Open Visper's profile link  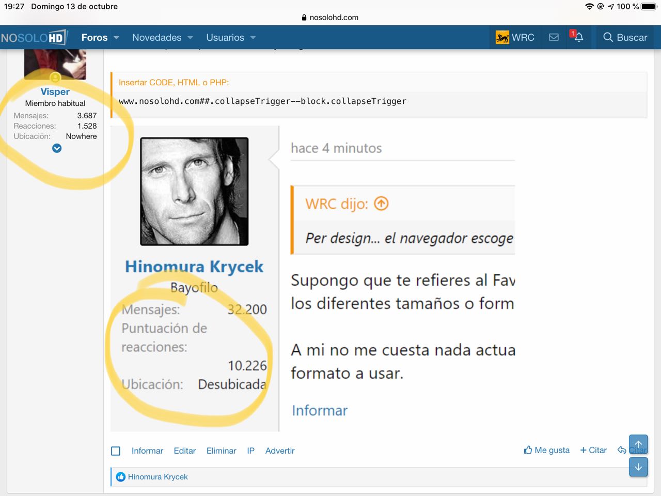[55, 91]
